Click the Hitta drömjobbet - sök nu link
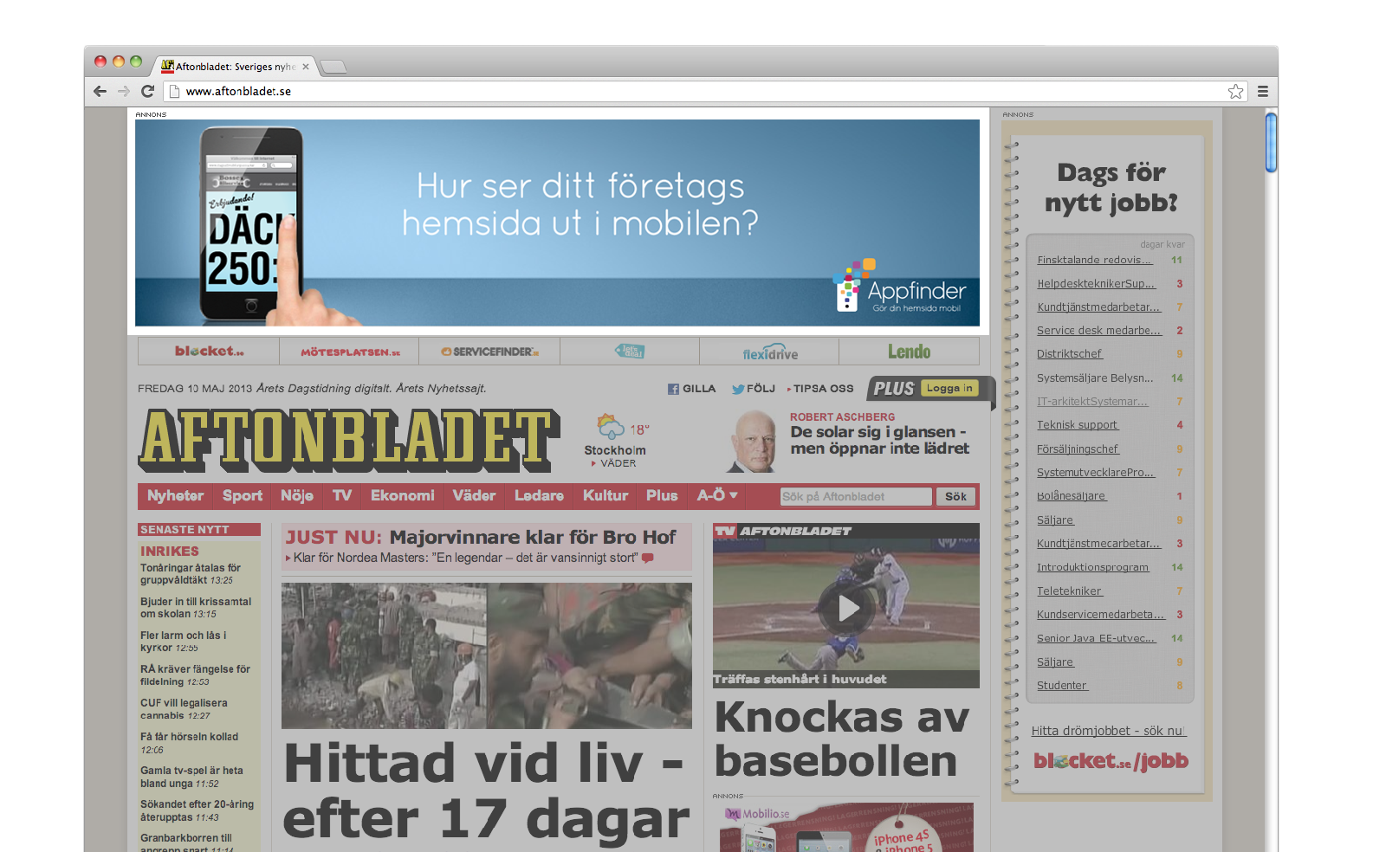The width and height of the screenshot is (1373, 852). 1108,731
